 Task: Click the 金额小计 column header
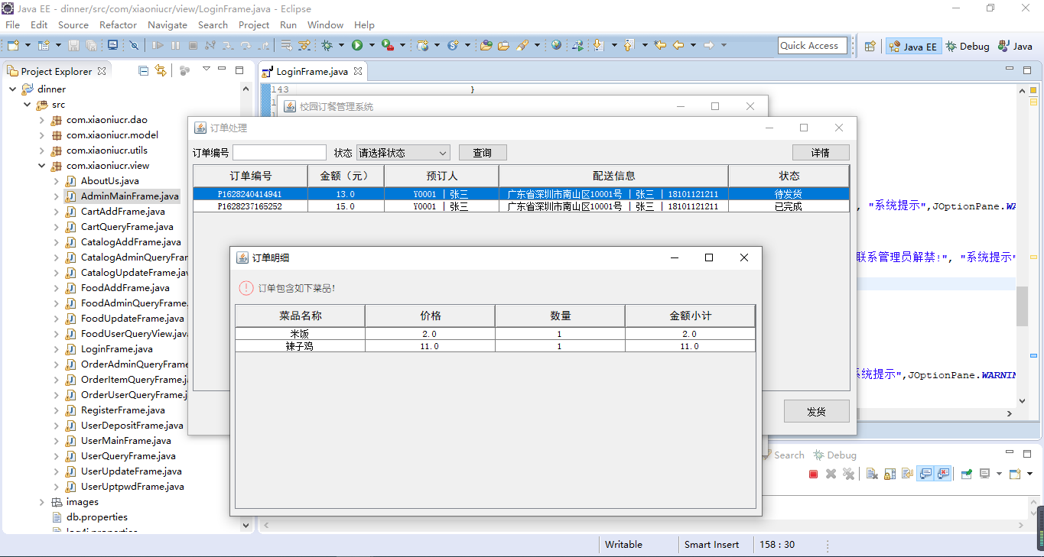click(690, 316)
